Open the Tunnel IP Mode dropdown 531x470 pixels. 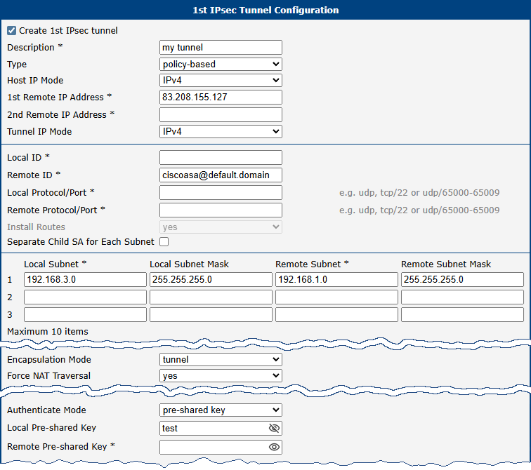(x=221, y=131)
